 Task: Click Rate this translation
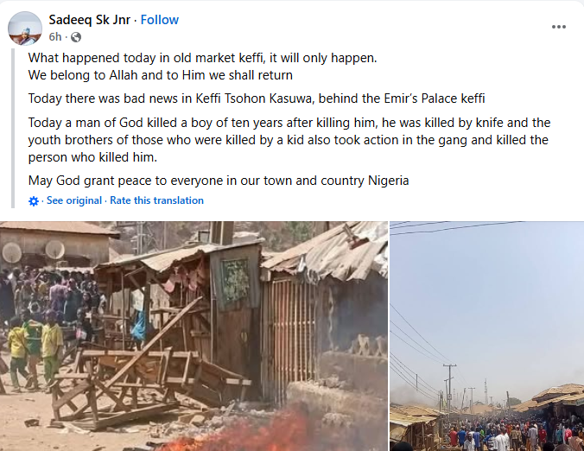[x=156, y=200]
